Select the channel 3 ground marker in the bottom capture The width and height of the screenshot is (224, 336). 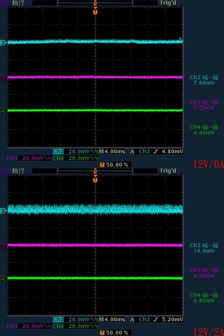[x=3, y=247]
